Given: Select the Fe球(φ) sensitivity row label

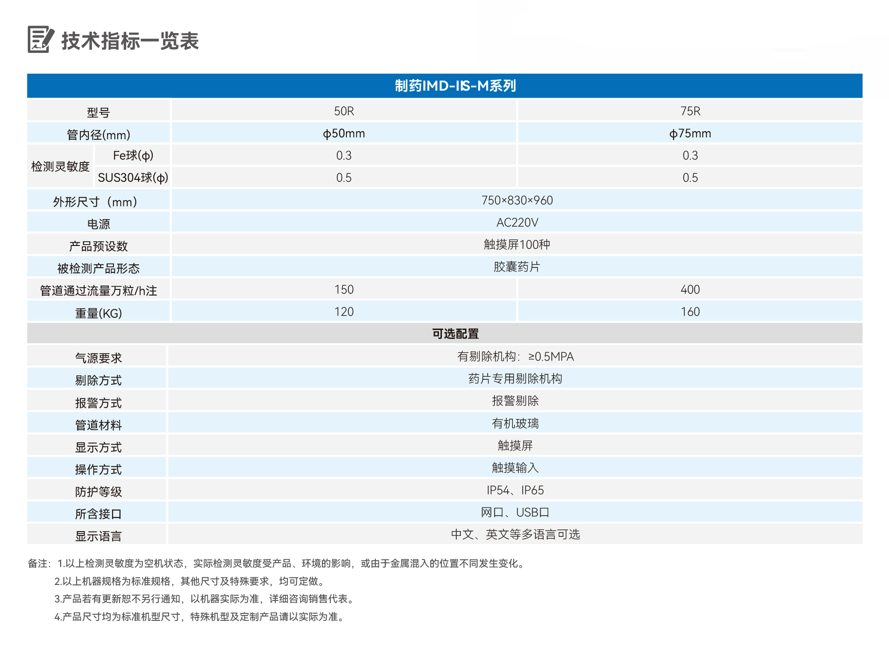Looking at the screenshot, I should (x=134, y=155).
